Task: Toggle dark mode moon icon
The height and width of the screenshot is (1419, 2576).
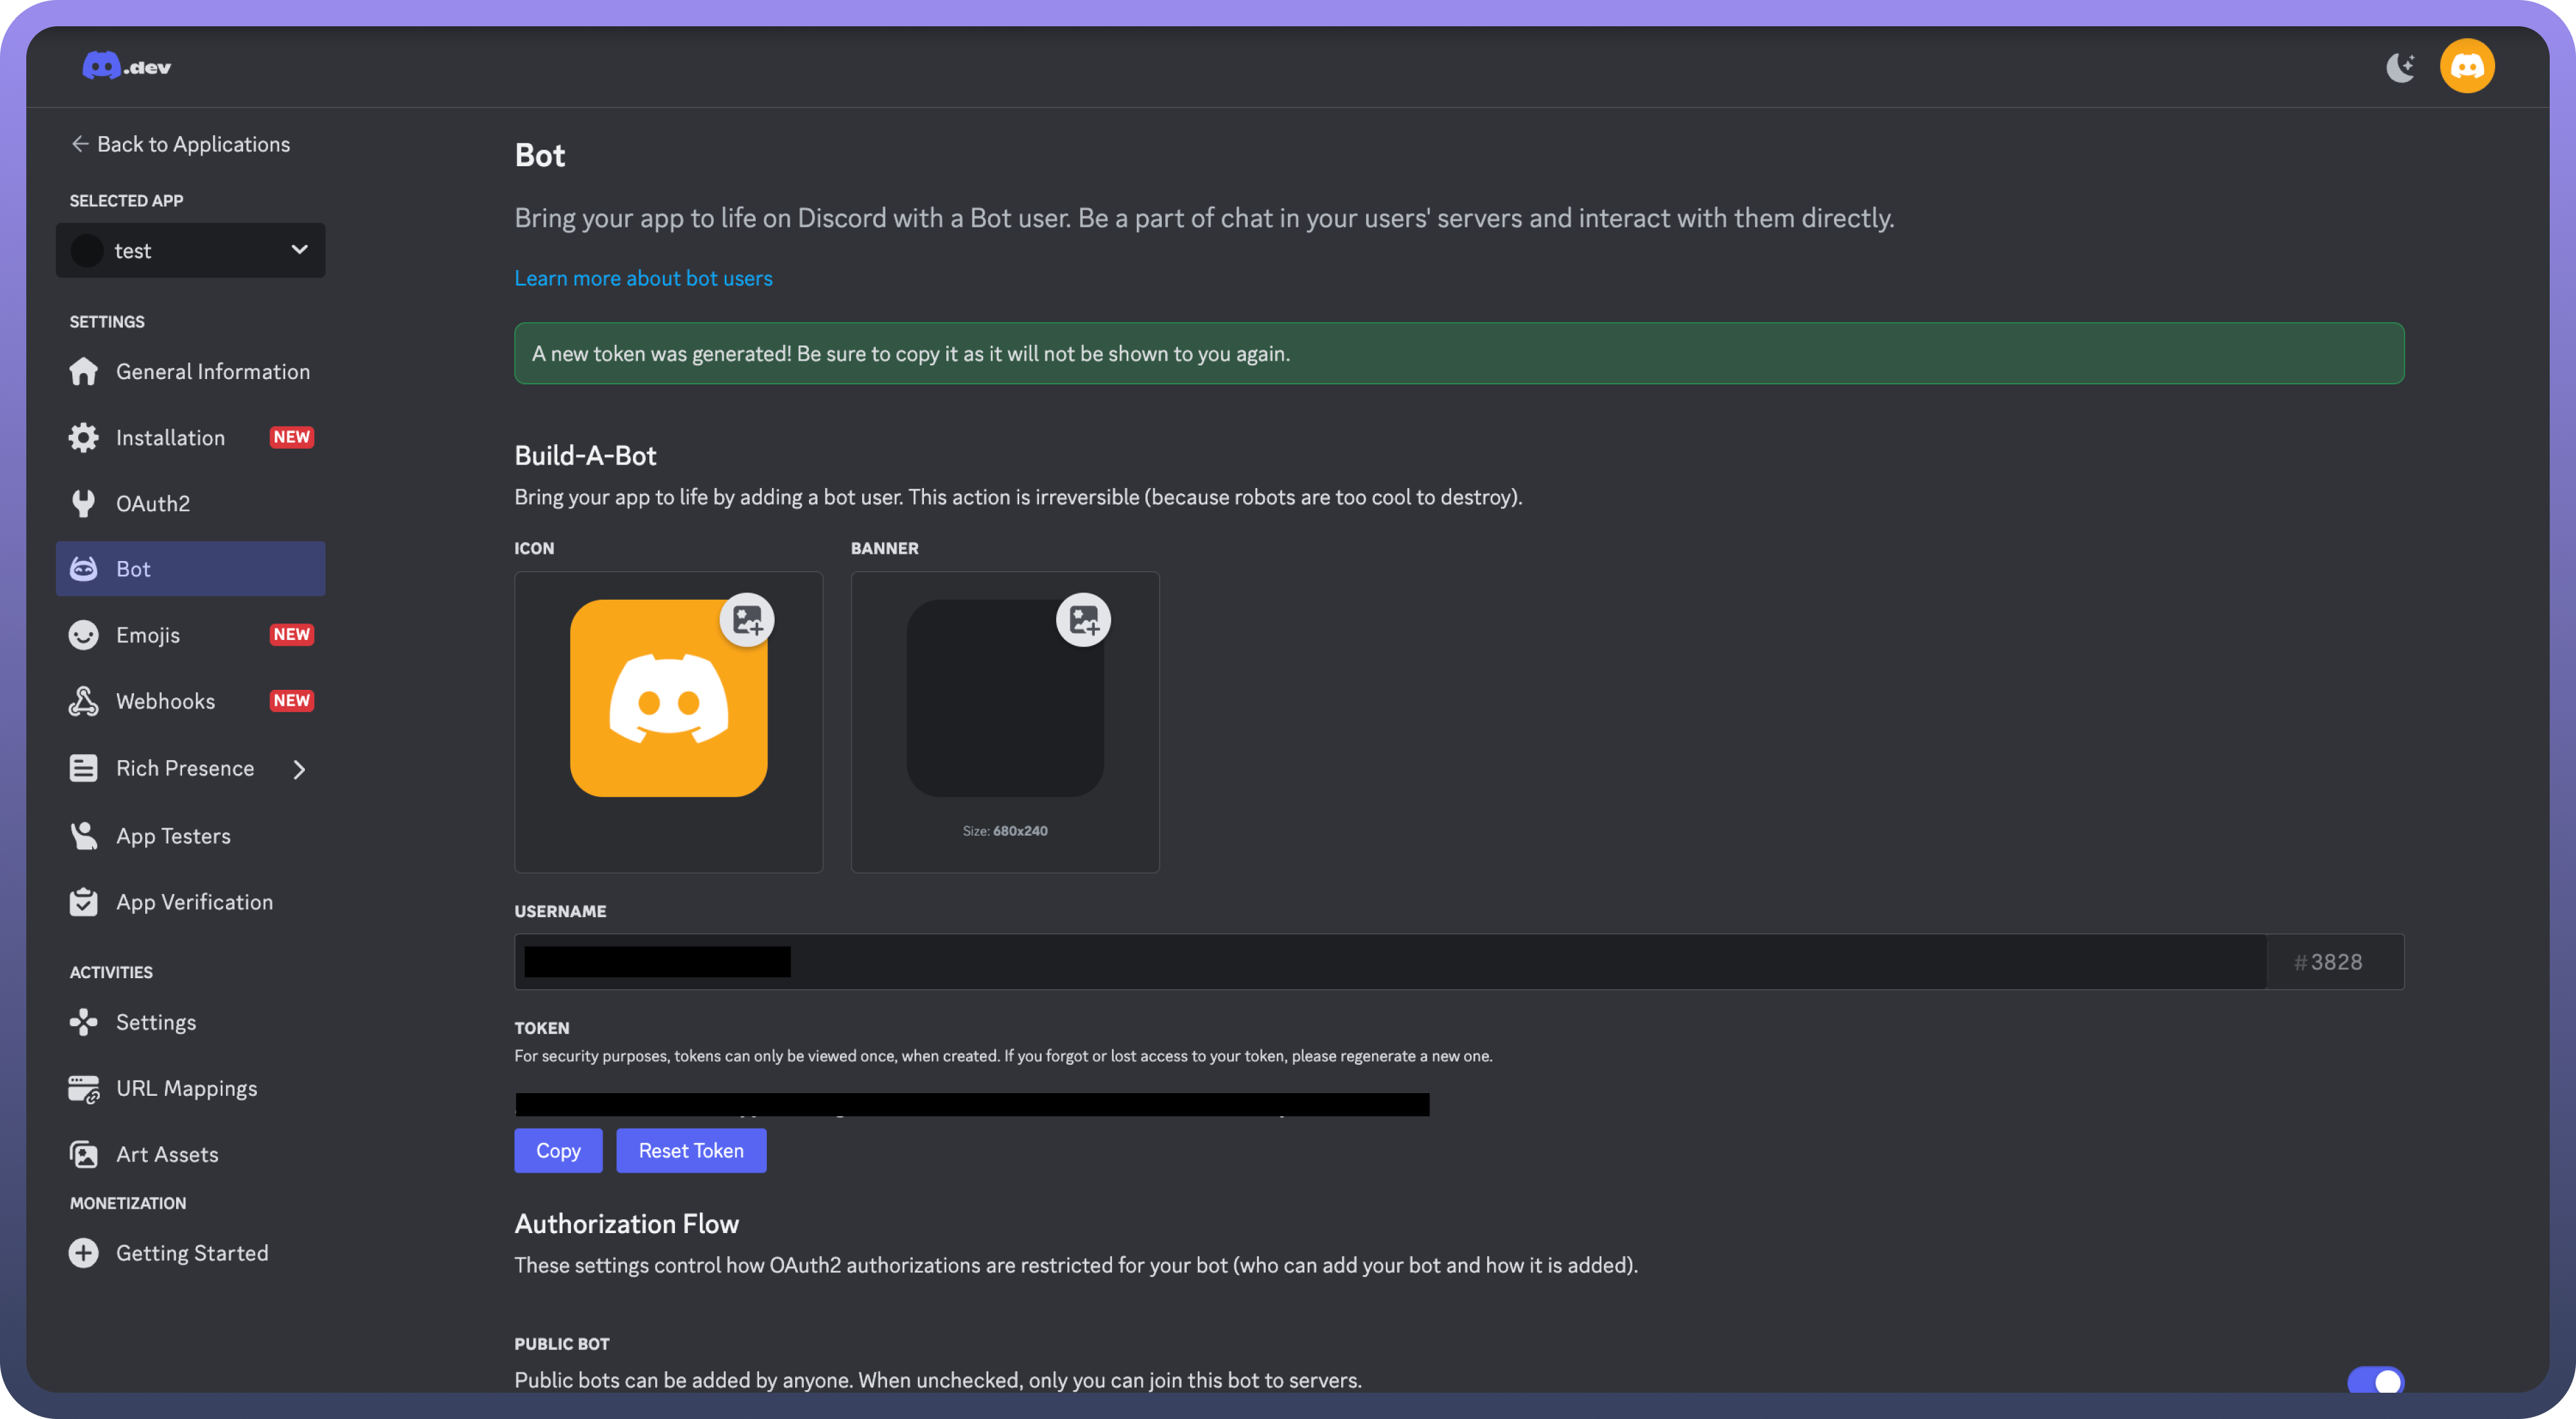Action: coord(2400,67)
